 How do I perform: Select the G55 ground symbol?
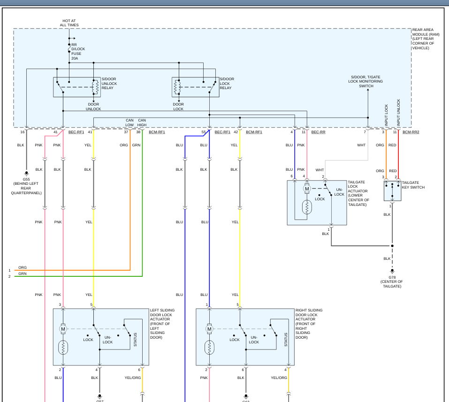[x=26, y=173]
